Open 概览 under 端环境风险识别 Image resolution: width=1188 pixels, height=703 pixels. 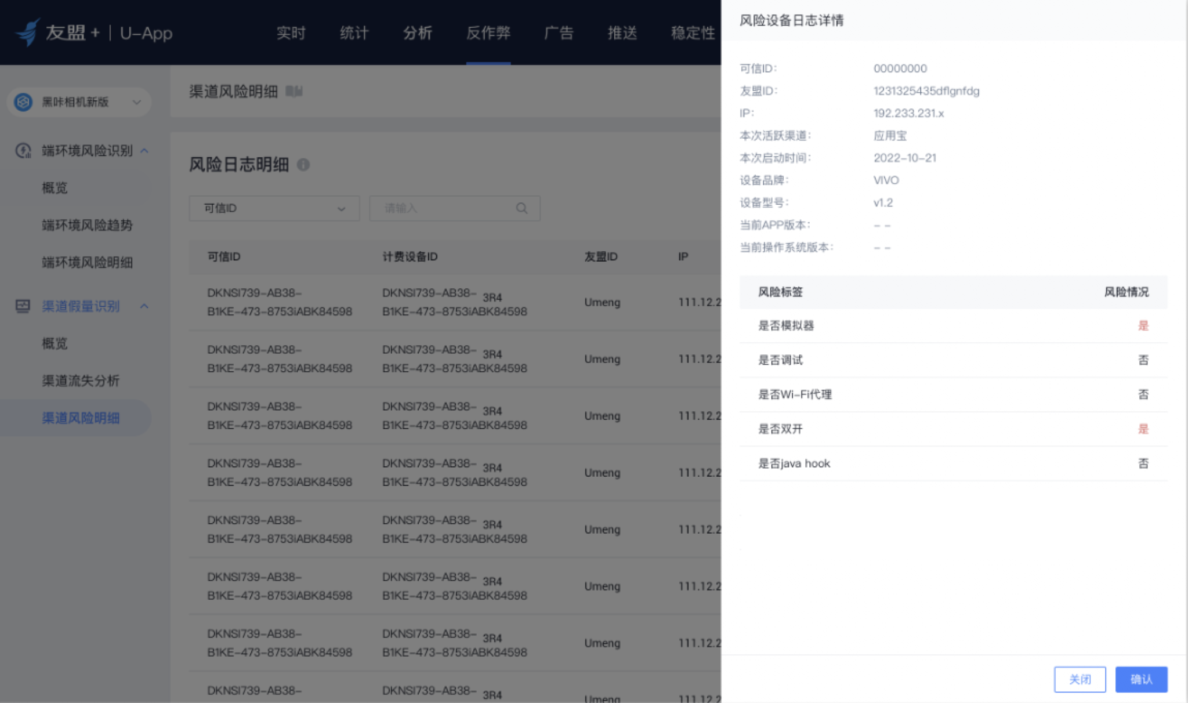click(55, 188)
